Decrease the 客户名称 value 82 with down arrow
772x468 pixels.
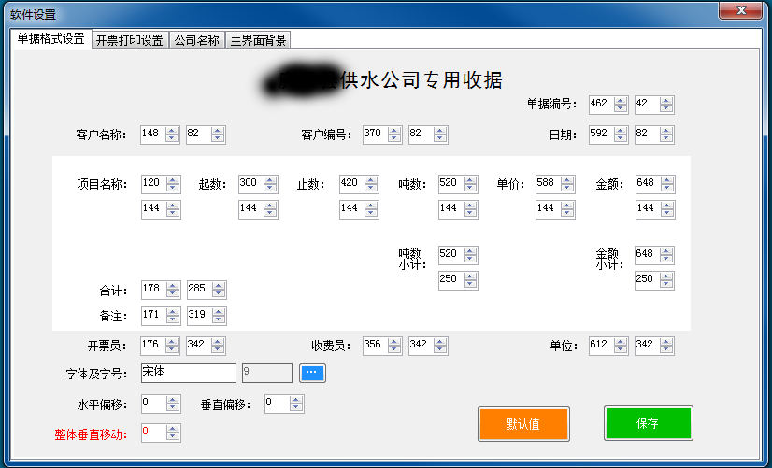(218, 138)
